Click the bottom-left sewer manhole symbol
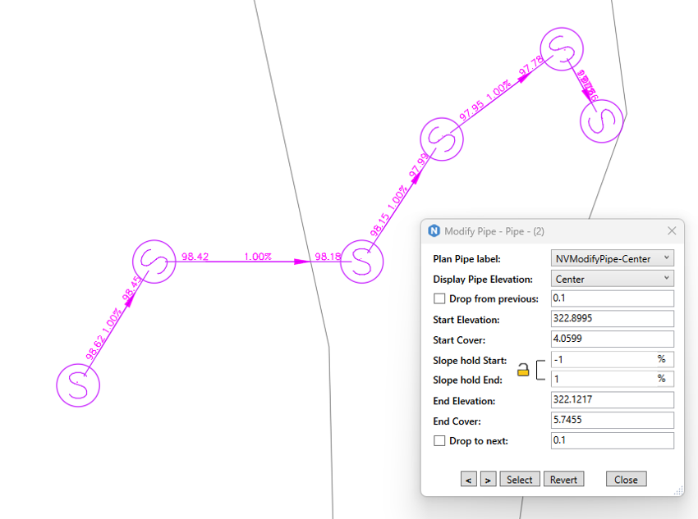Viewport: 698px width, 519px height. [78, 384]
